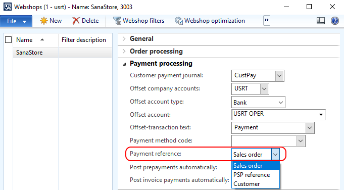Open Offset account type dropdown
Image resolution: width=344 pixels, height=190 pixels.
[280, 103]
